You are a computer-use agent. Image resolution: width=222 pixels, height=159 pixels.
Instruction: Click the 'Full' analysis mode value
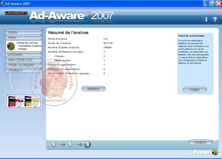point(106,39)
